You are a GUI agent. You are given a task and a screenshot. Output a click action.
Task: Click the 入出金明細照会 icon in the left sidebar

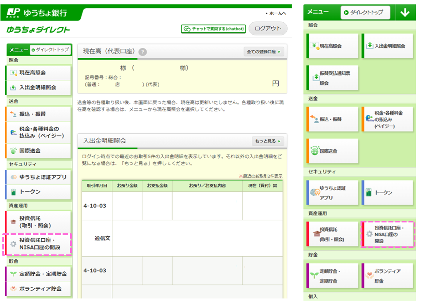pos(13,88)
